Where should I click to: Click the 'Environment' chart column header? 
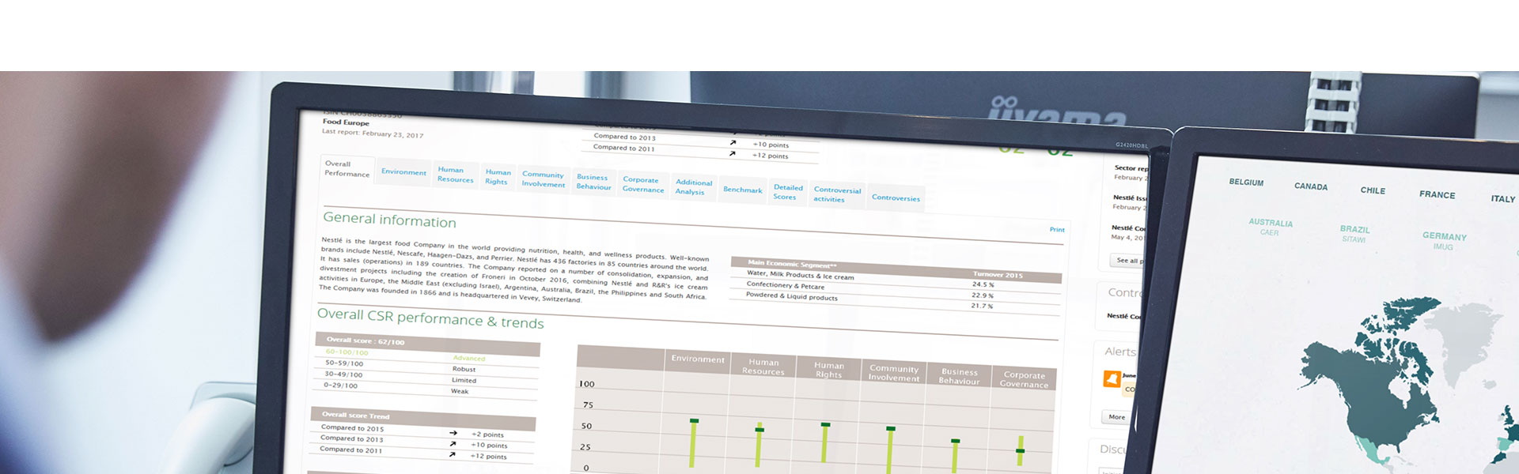[698, 359]
